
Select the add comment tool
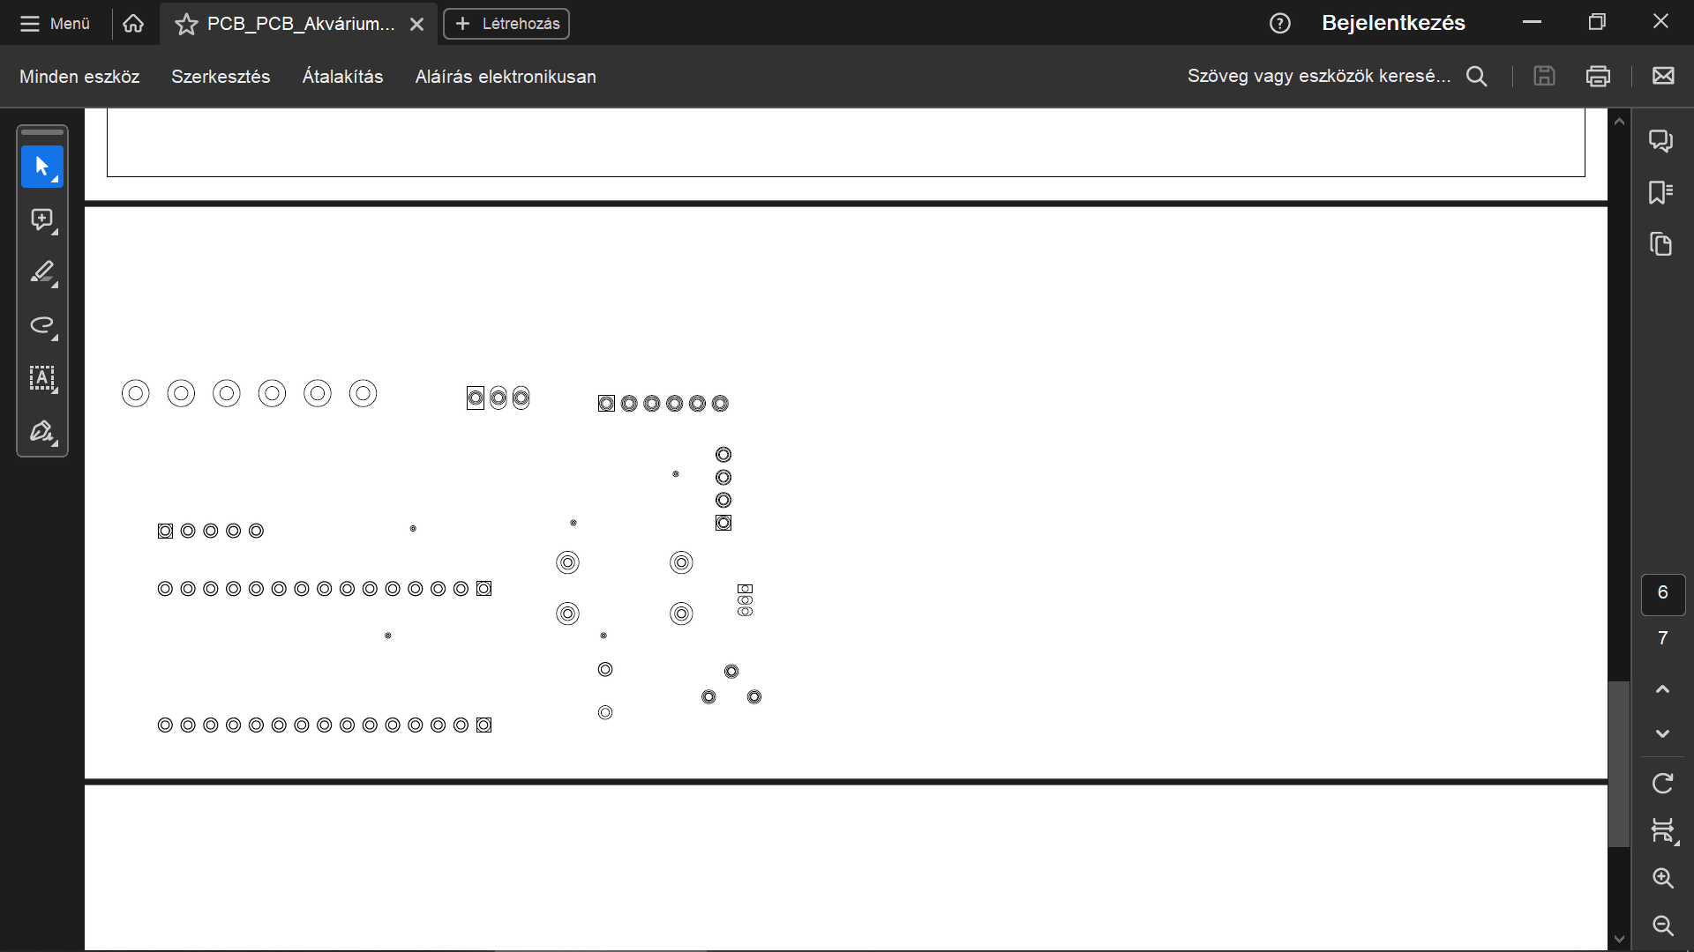click(x=41, y=219)
